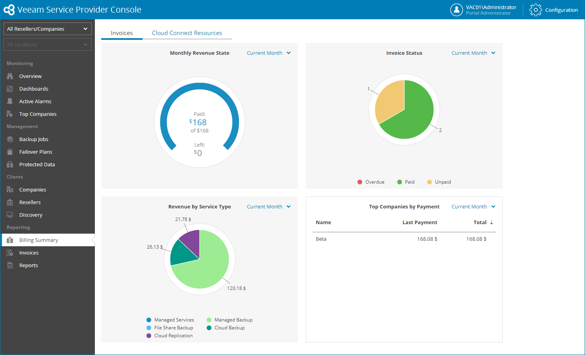Viewport: 585px width, 355px height.
Task: Open Reports in the sidebar
Action: click(48, 265)
